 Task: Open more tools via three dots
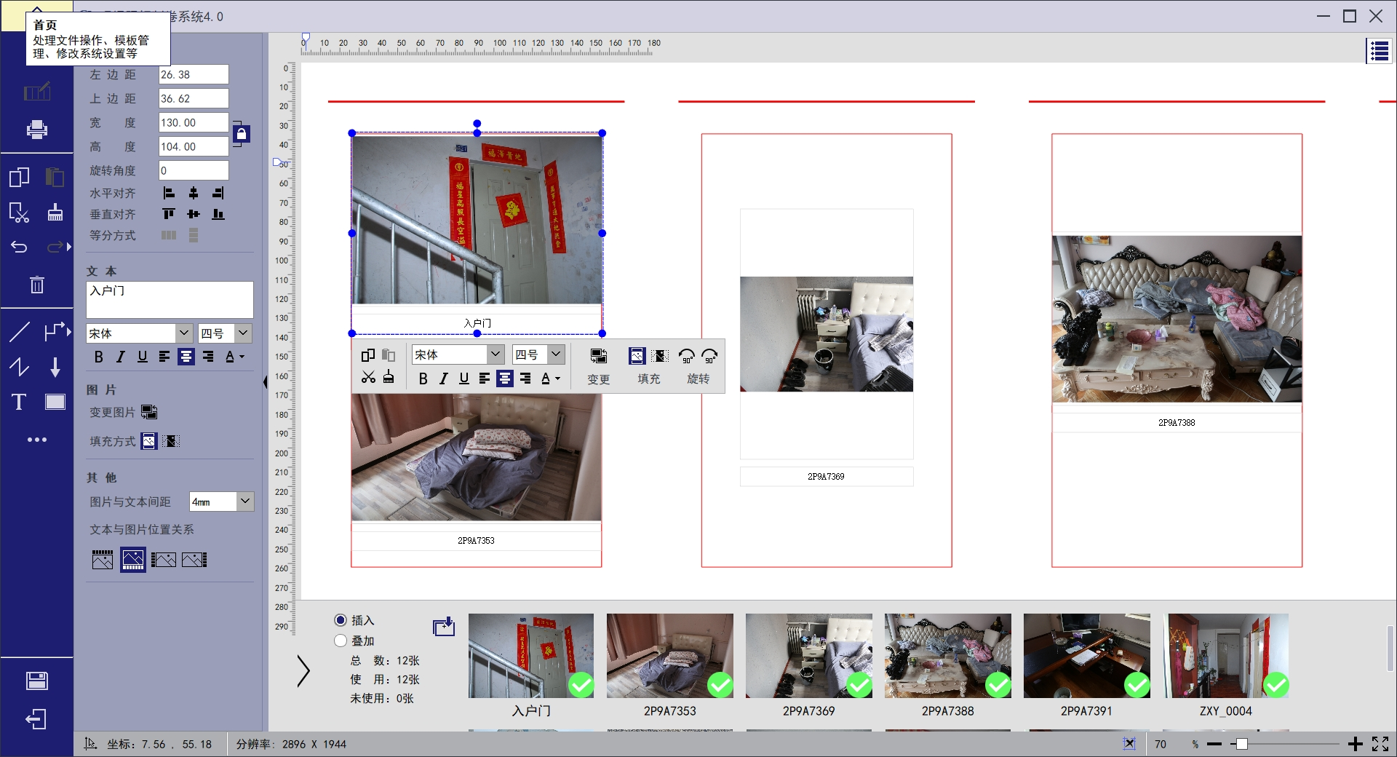click(37, 440)
